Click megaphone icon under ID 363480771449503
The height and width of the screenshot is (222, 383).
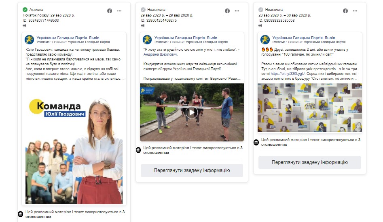[25, 25]
